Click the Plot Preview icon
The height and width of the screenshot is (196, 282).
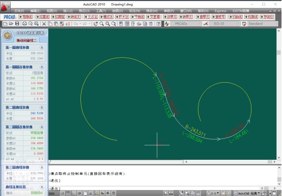click(31, 23)
